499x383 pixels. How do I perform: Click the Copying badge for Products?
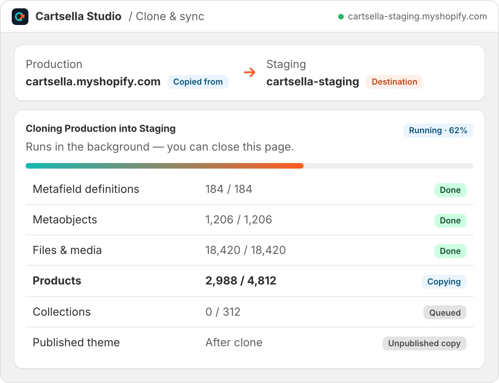pos(444,282)
